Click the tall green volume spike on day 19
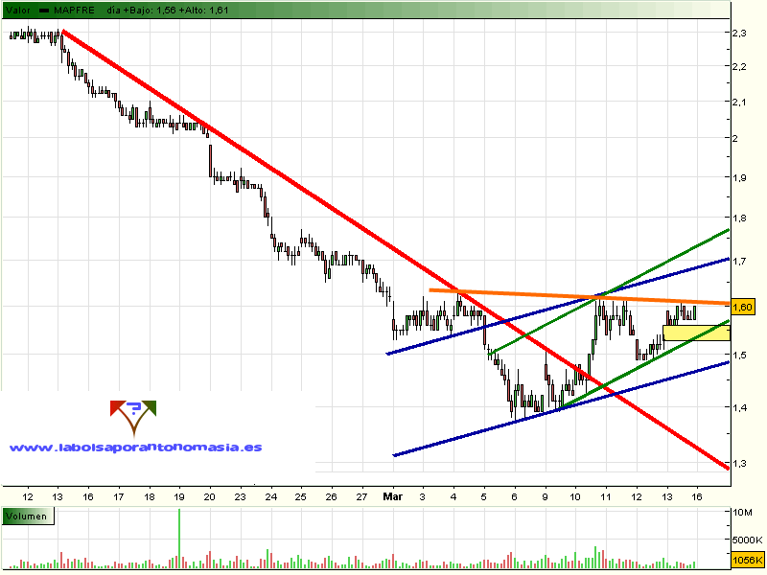The height and width of the screenshot is (575, 767). [x=179, y=538]
